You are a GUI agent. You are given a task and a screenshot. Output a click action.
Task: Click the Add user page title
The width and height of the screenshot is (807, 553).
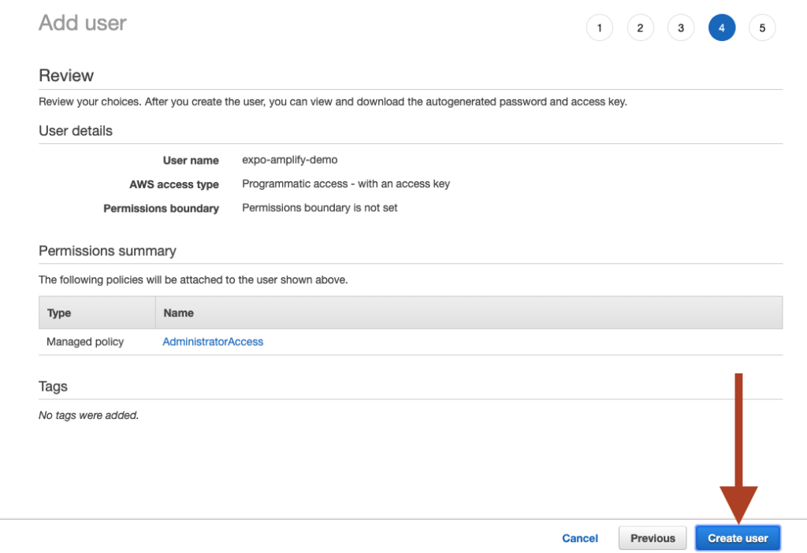point(82,23)
